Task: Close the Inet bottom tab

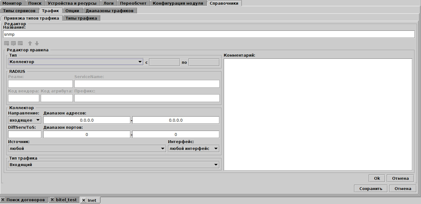Action: (x=84, y=200)
